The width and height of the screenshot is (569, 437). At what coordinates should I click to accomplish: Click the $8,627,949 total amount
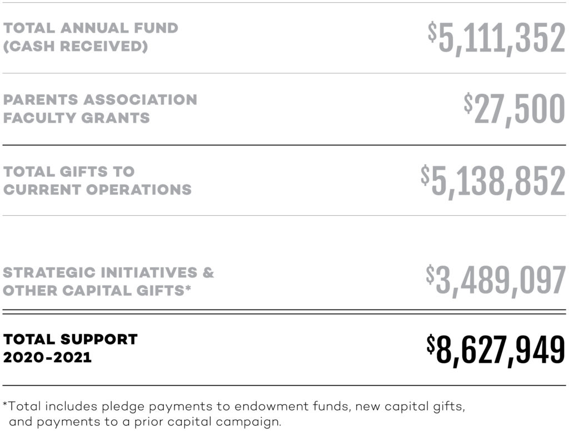click(x=496, y=350)
